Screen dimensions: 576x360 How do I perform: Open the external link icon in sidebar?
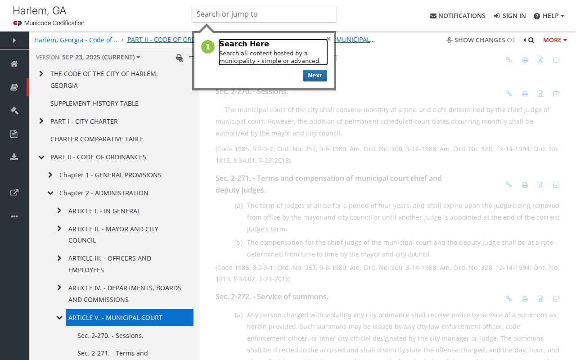14,193
